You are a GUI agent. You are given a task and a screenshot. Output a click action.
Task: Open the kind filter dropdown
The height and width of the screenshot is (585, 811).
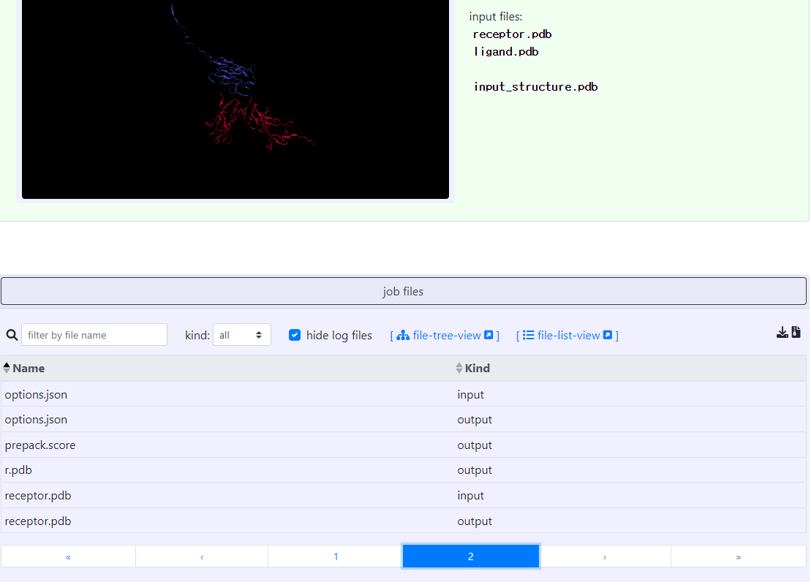(242, 335)
